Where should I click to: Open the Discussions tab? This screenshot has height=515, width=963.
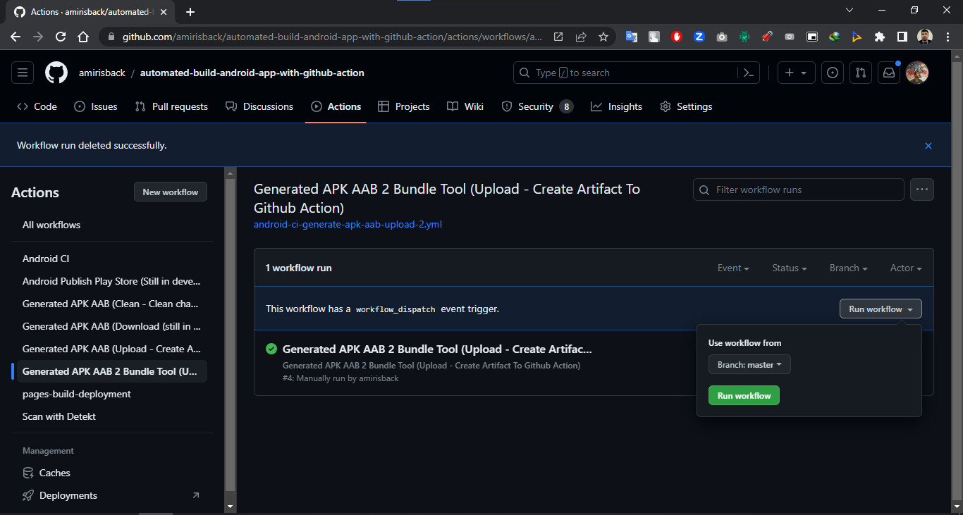pyautogui.click(x=259, y=106)
